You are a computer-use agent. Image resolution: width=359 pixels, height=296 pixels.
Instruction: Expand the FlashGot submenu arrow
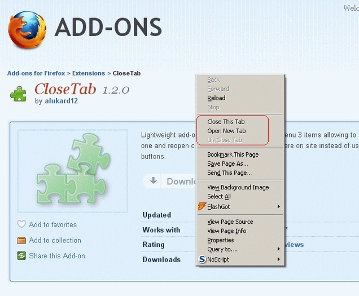click(x=278, y=206)
